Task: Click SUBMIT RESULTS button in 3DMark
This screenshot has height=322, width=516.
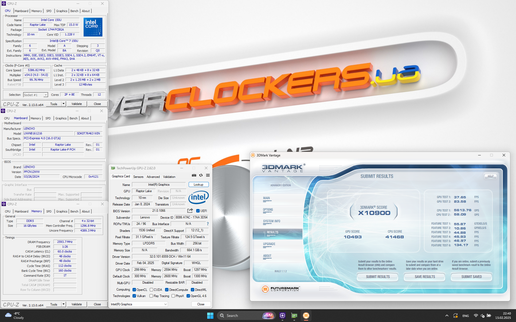Action: coord(378,277)
